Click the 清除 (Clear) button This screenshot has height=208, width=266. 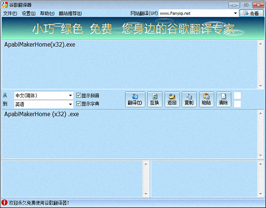[223, 99]
